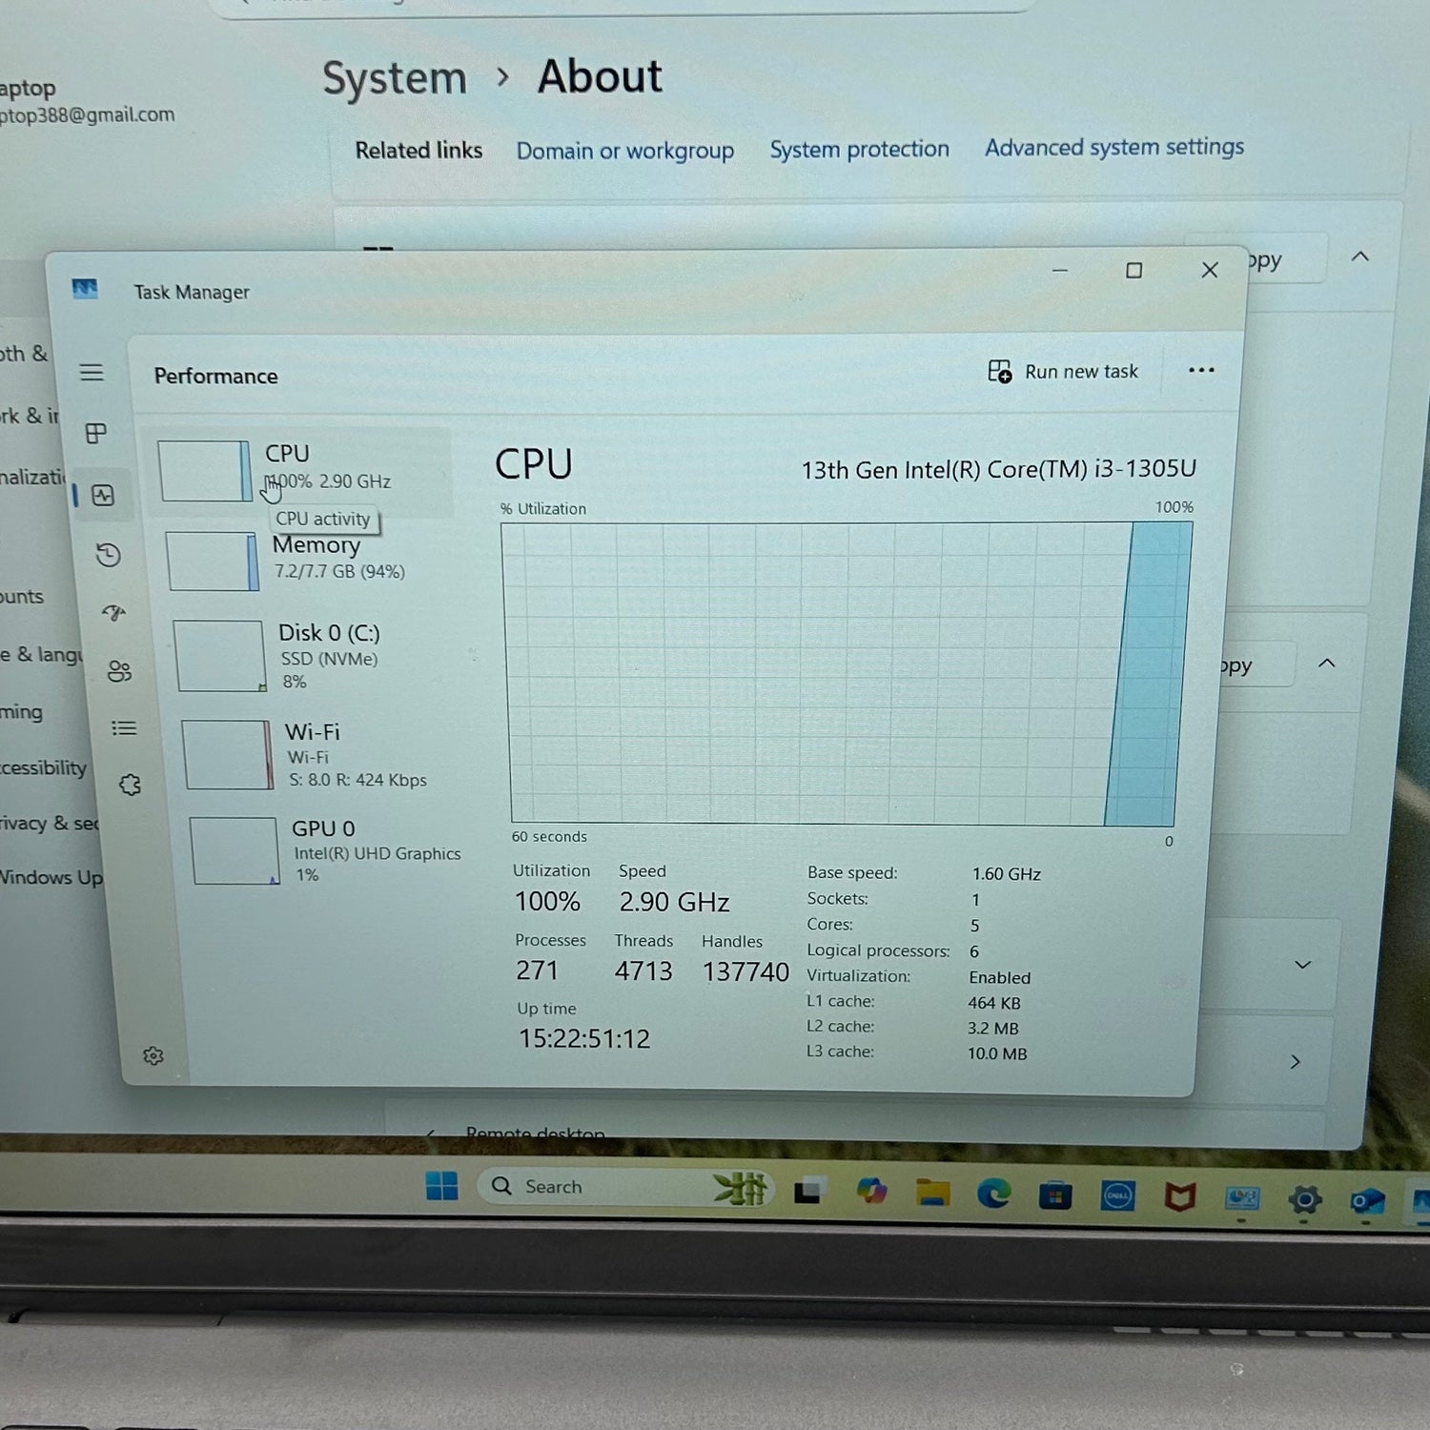
Task: Open the Users page icon
Action: 119,671
